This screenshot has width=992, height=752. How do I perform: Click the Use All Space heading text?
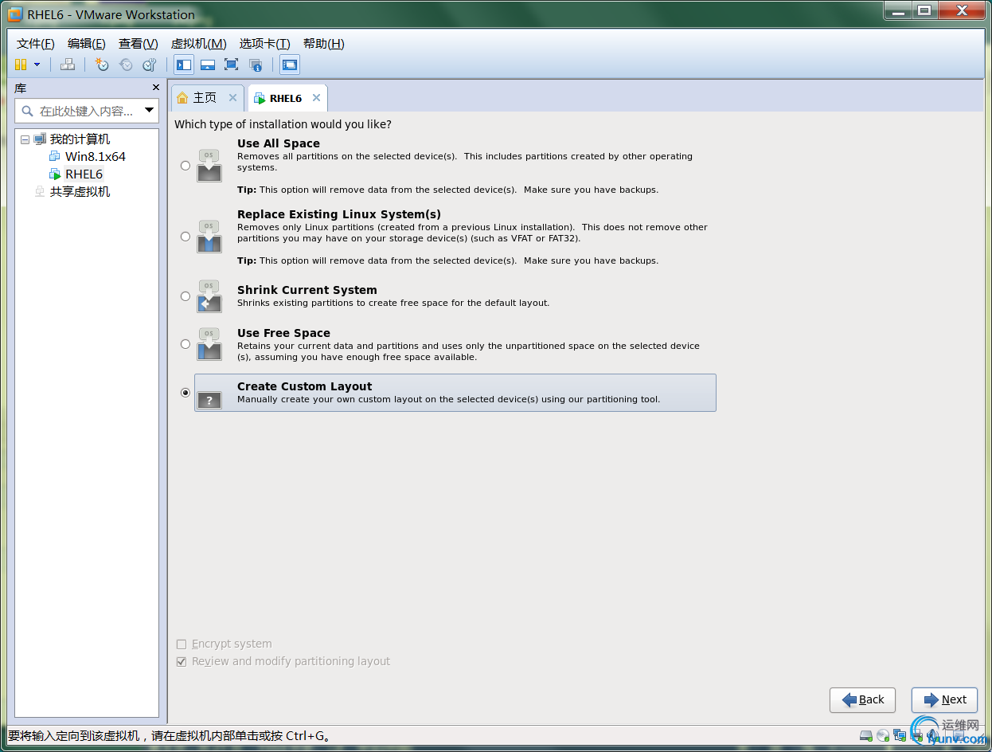[279, 143]
